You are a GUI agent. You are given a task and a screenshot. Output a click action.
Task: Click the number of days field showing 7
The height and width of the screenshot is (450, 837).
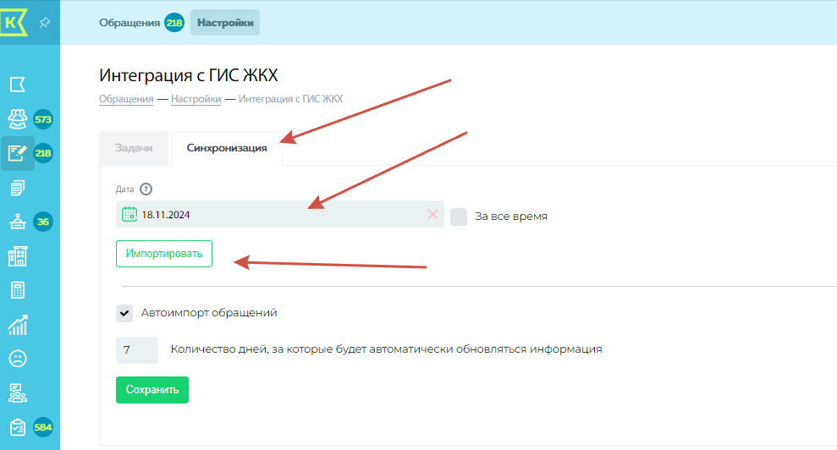[136, 350]
